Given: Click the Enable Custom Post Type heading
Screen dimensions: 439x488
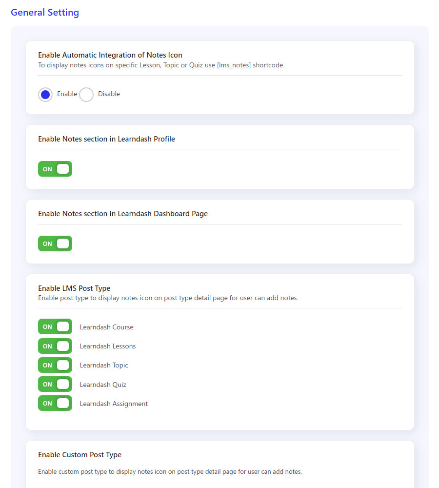Looking at the screenshot, I should (x=80, y=455).
